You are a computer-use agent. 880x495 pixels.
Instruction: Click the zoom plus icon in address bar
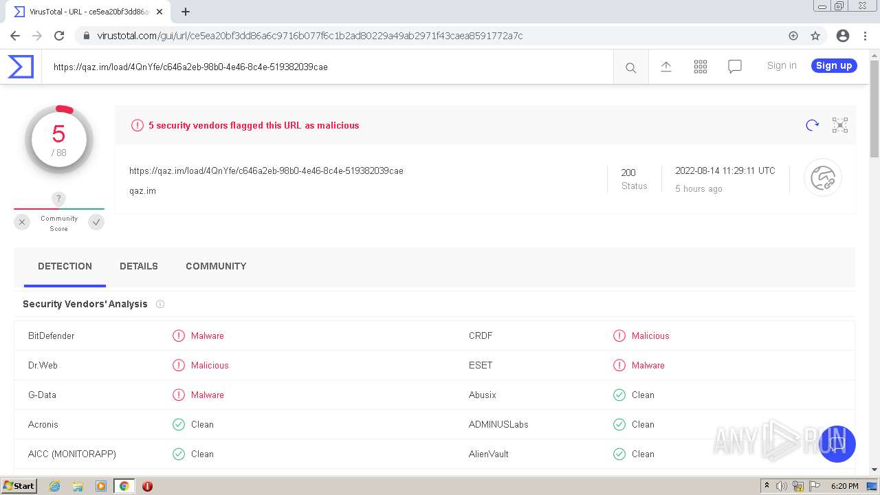point(793,36)
